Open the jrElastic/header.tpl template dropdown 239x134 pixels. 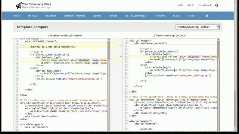tap(198, 27)
